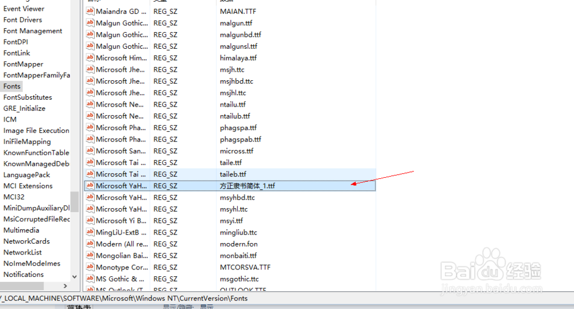Click the string icon in the msjhl.ttc row
The height and width of the screenshot is (309, 574).
point(90,92)
